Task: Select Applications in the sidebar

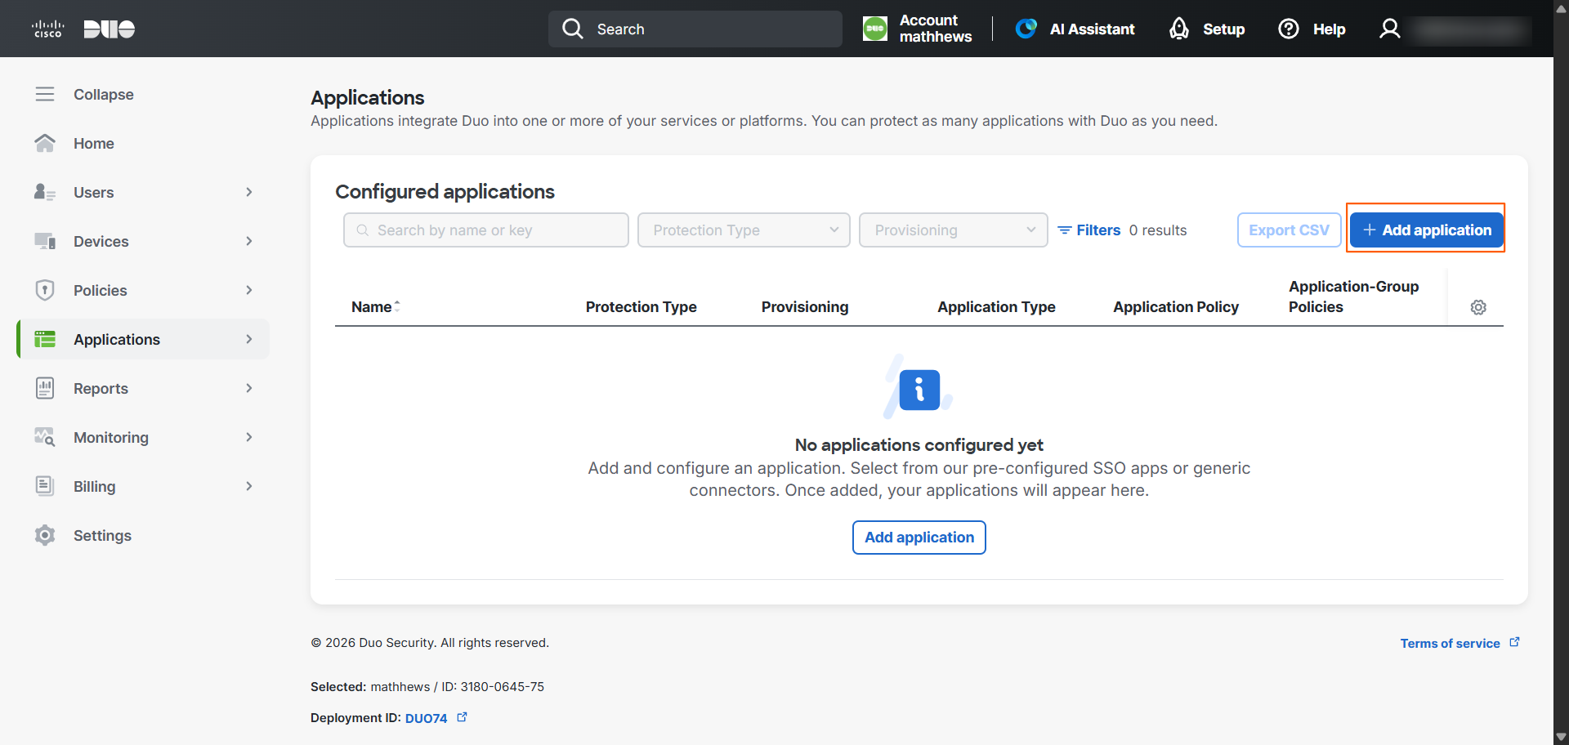Action: pyautogui.click(x=144, y=339)
